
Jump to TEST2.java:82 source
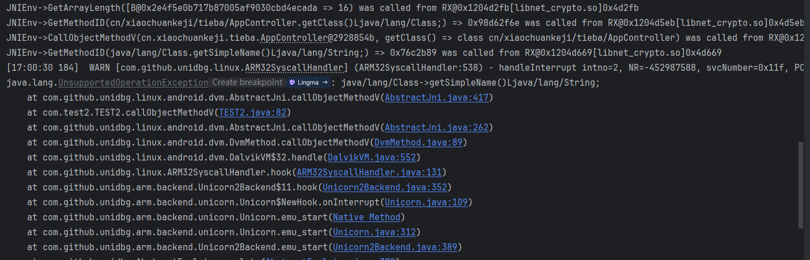coord(252,112)
